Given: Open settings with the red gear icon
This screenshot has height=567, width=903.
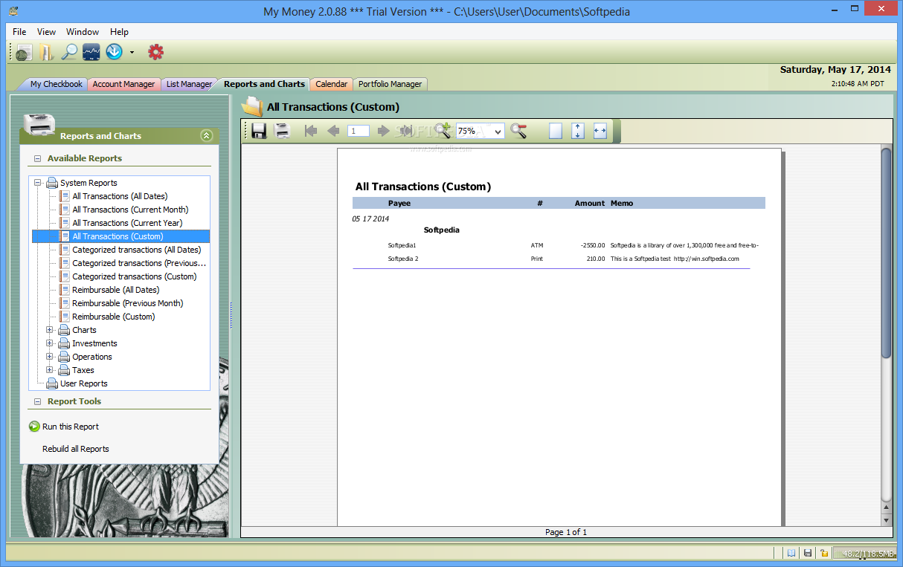Looking at the screenshot, I should tap(155, 52).
